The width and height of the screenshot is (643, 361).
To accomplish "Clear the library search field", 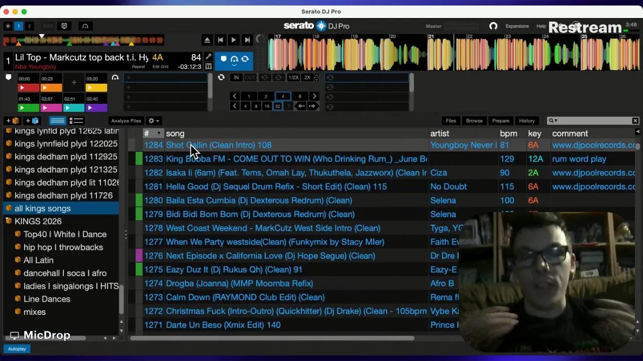I will [635, 121].
